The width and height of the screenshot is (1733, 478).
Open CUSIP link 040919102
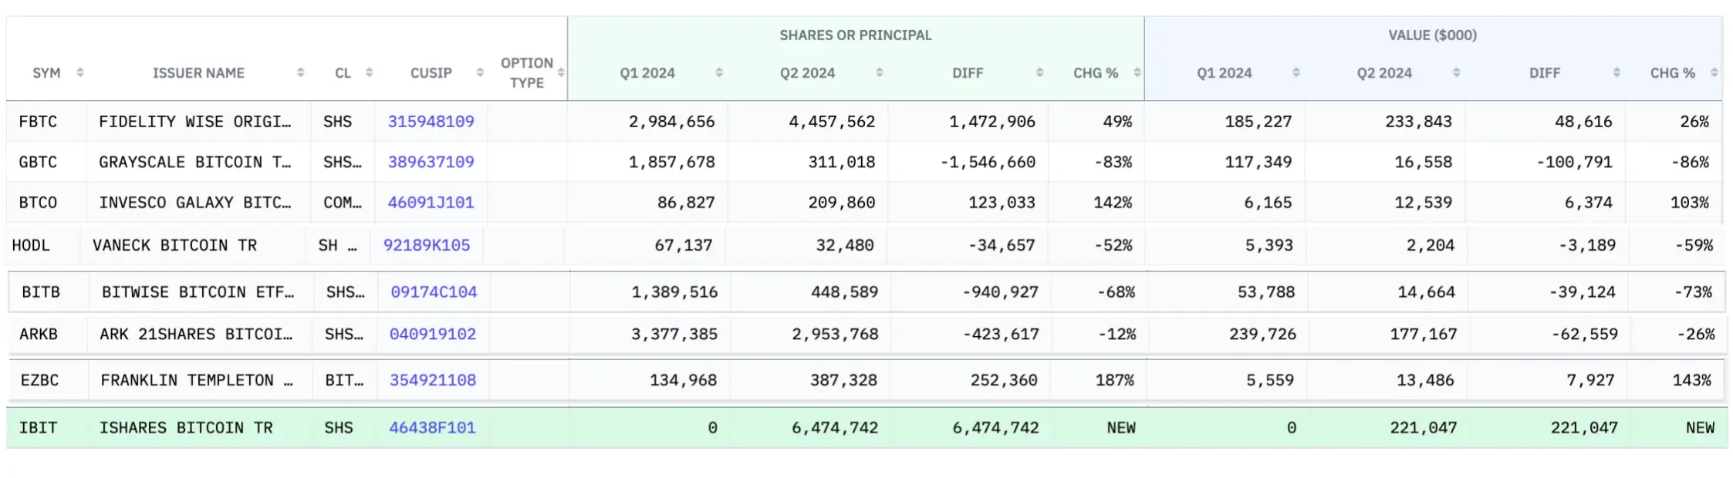pyautogui.click(x=433, y=335)
